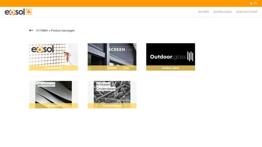Click the Product toevoegen breadcrumb text

point(63,31)
